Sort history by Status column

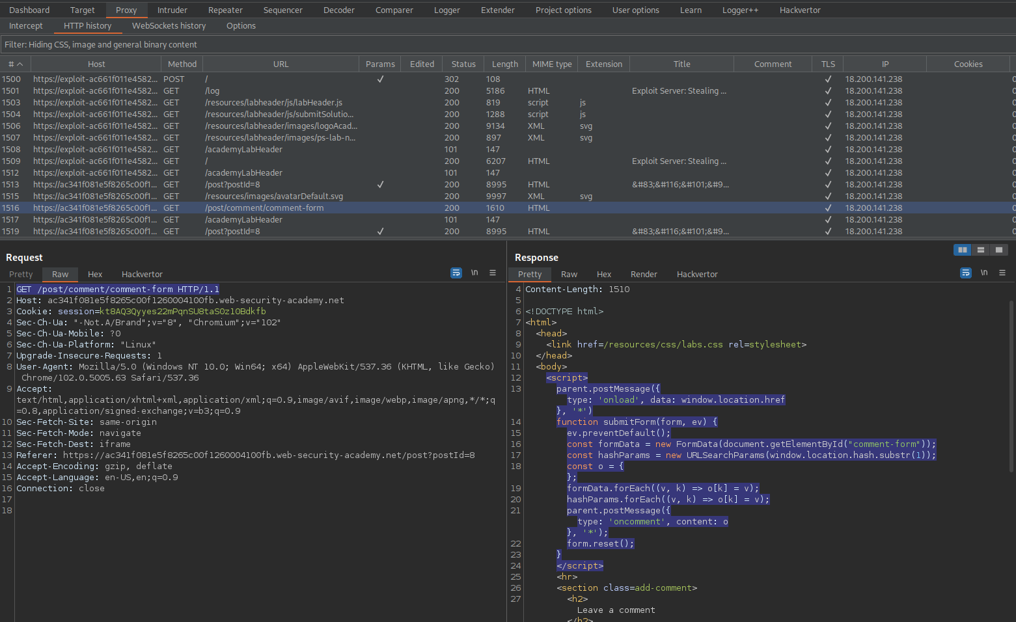click(463, 64)
